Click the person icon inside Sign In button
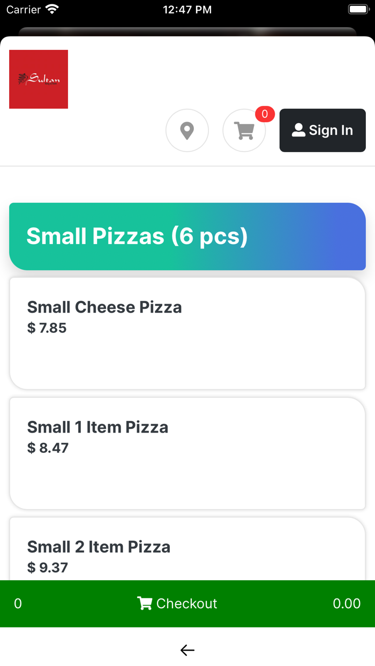The width and height of the screenshot is (375, 666). pos(298,130)
